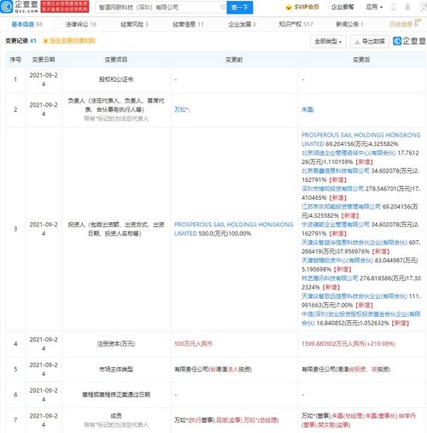Open the 应用 dropdown in header
This screenshot has width=427, height=433.
[x=374, y=7]
